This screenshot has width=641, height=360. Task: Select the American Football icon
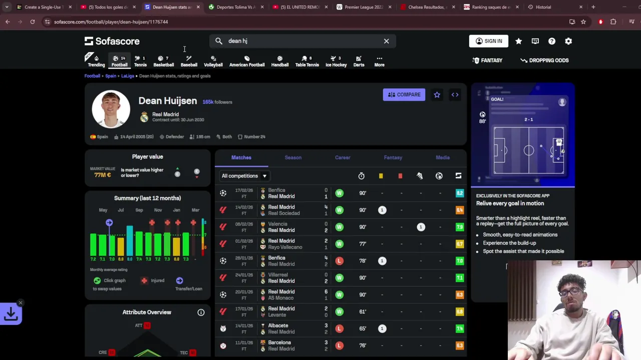coord(247,61)
